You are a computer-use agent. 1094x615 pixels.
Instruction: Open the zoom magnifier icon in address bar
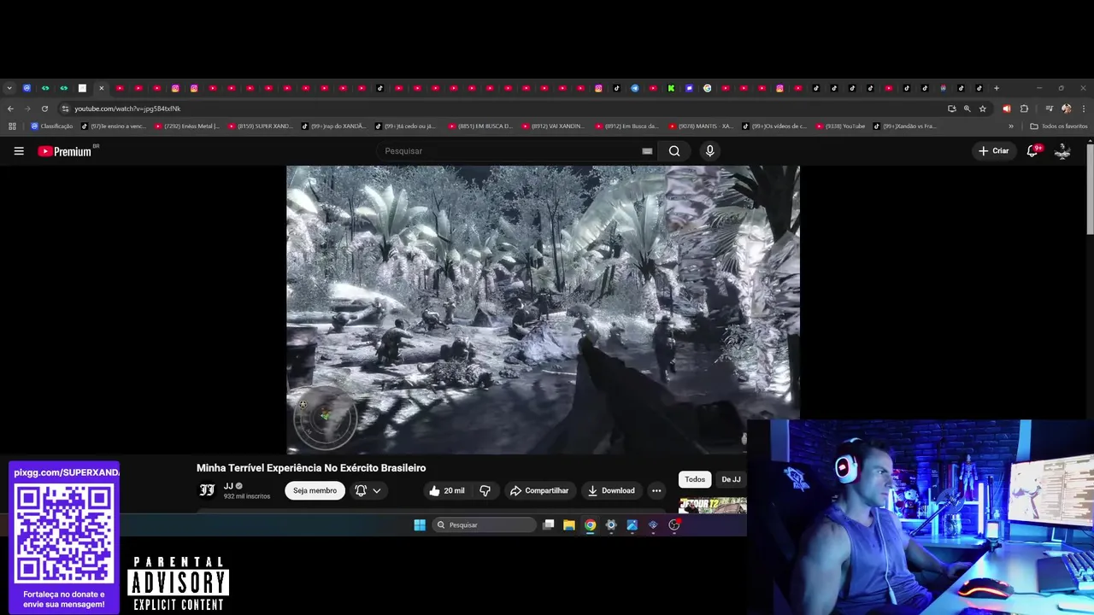967,108
